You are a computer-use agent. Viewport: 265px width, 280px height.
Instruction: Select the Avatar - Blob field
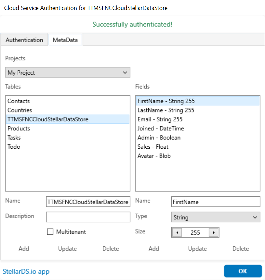pyautogui.click(x=198, y=156)
